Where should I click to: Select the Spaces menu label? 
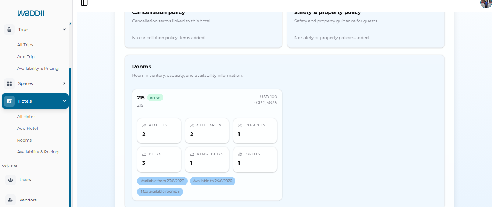pyautogui.click(x=25, y=83)
